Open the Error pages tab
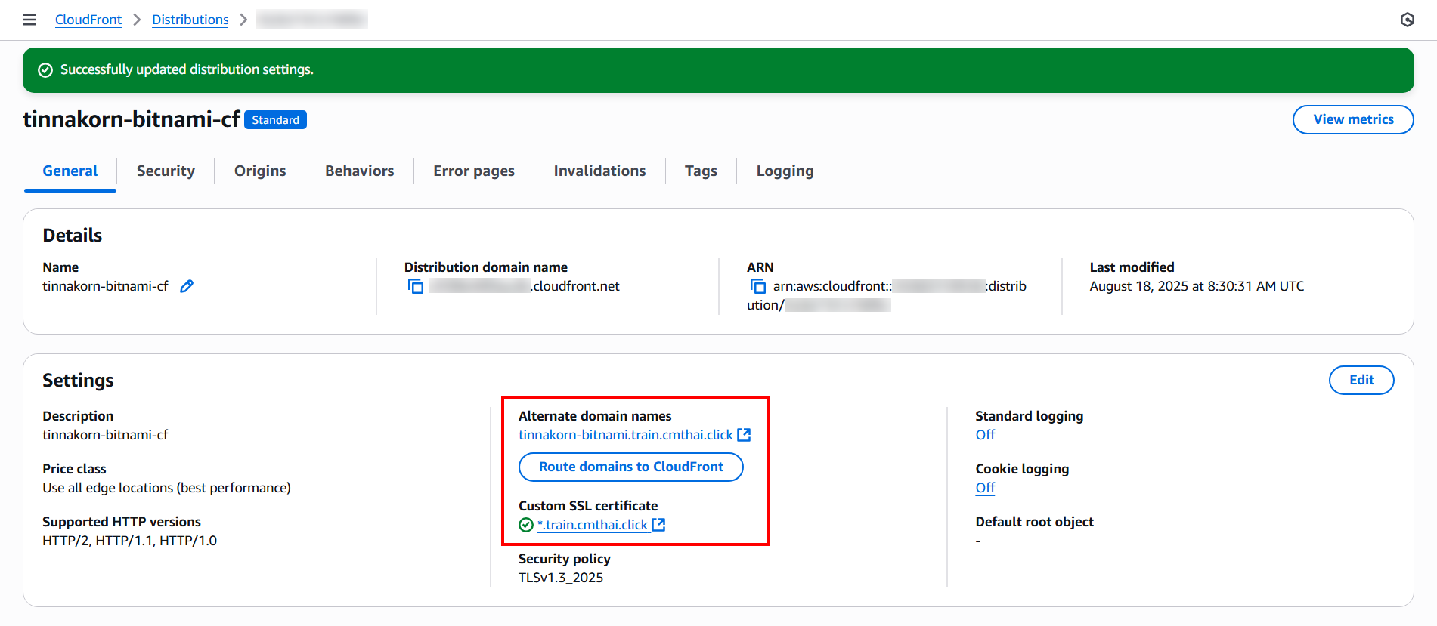1437x626 pixels. point(474,171)
